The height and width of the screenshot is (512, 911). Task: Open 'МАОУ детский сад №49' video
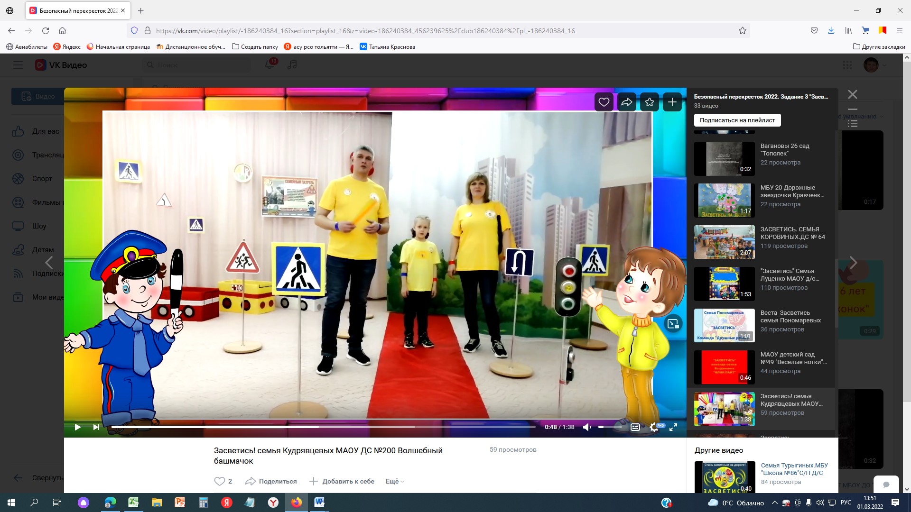tap(762, 367)
